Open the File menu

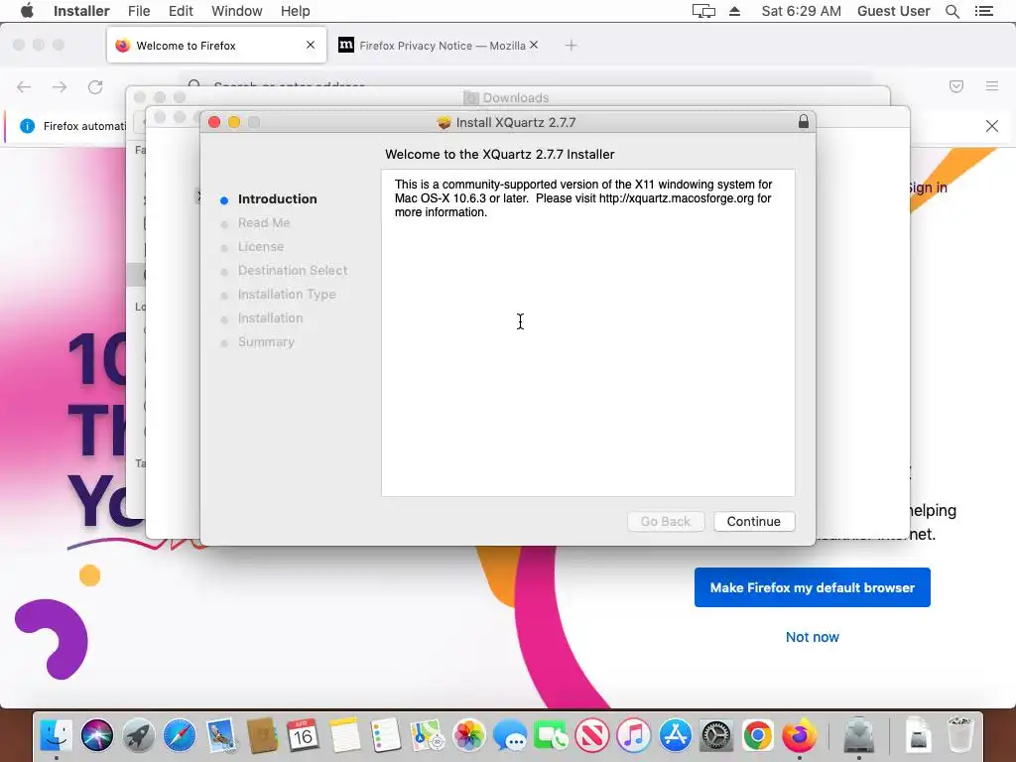139,11
